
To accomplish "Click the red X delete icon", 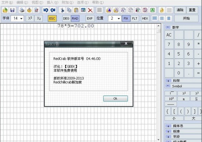I will coord(90,10).
